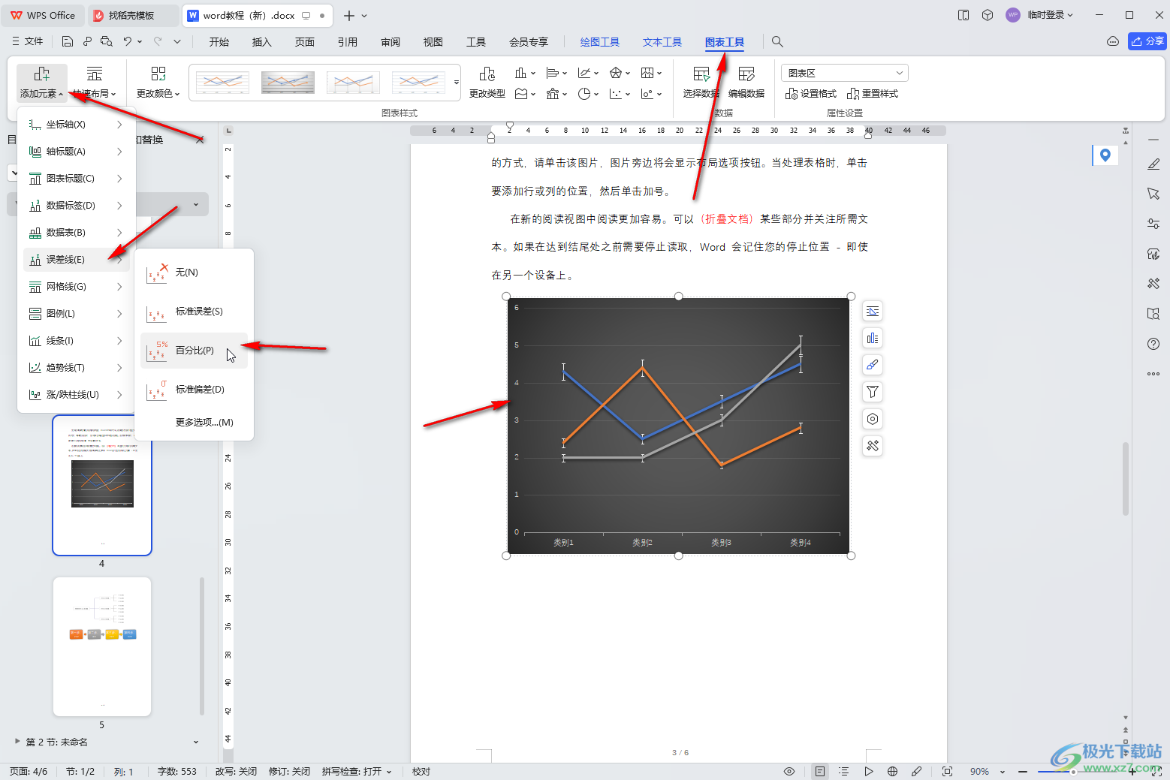This screenshot has width=1170, height=780.
Task: Click the play reading mode icon in status bar
Action: (x=868, y=772)
